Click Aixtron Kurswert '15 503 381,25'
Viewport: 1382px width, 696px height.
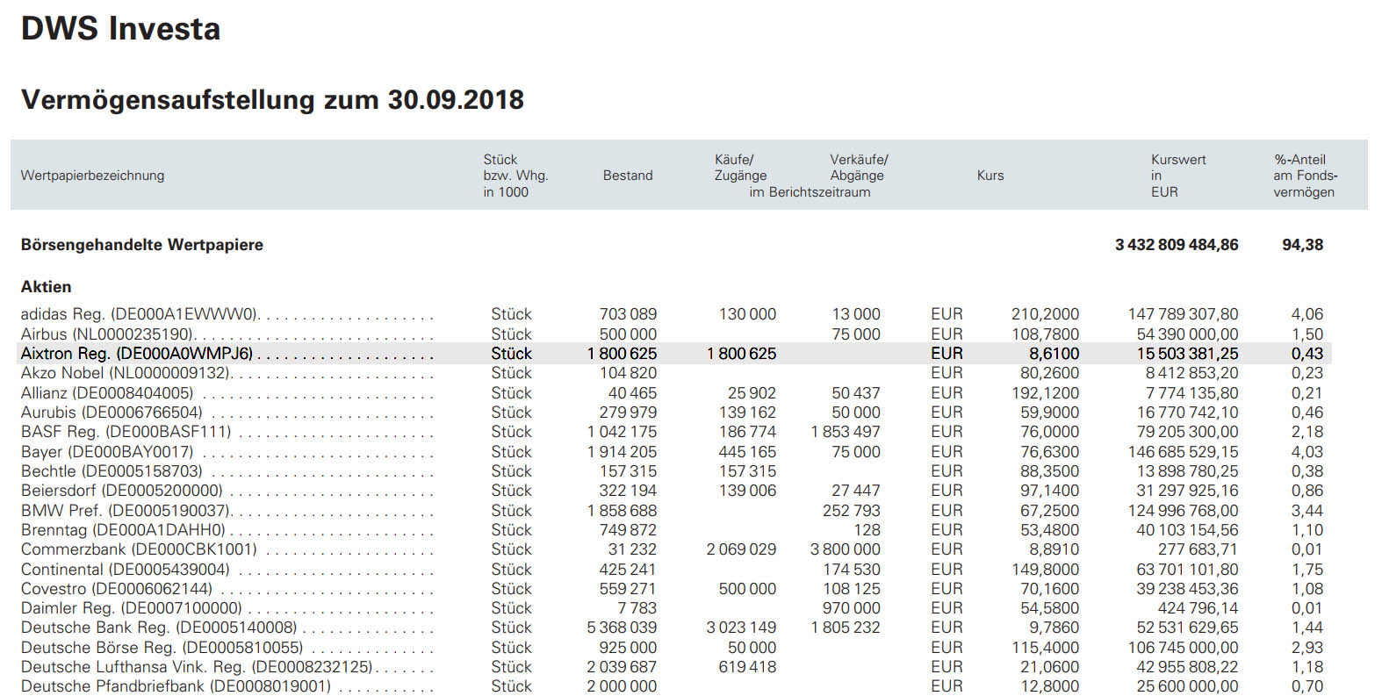click(1188, 354)
